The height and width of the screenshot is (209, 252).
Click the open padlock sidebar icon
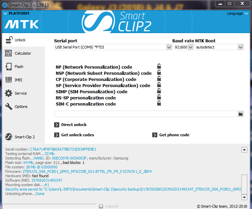point(9,40)
